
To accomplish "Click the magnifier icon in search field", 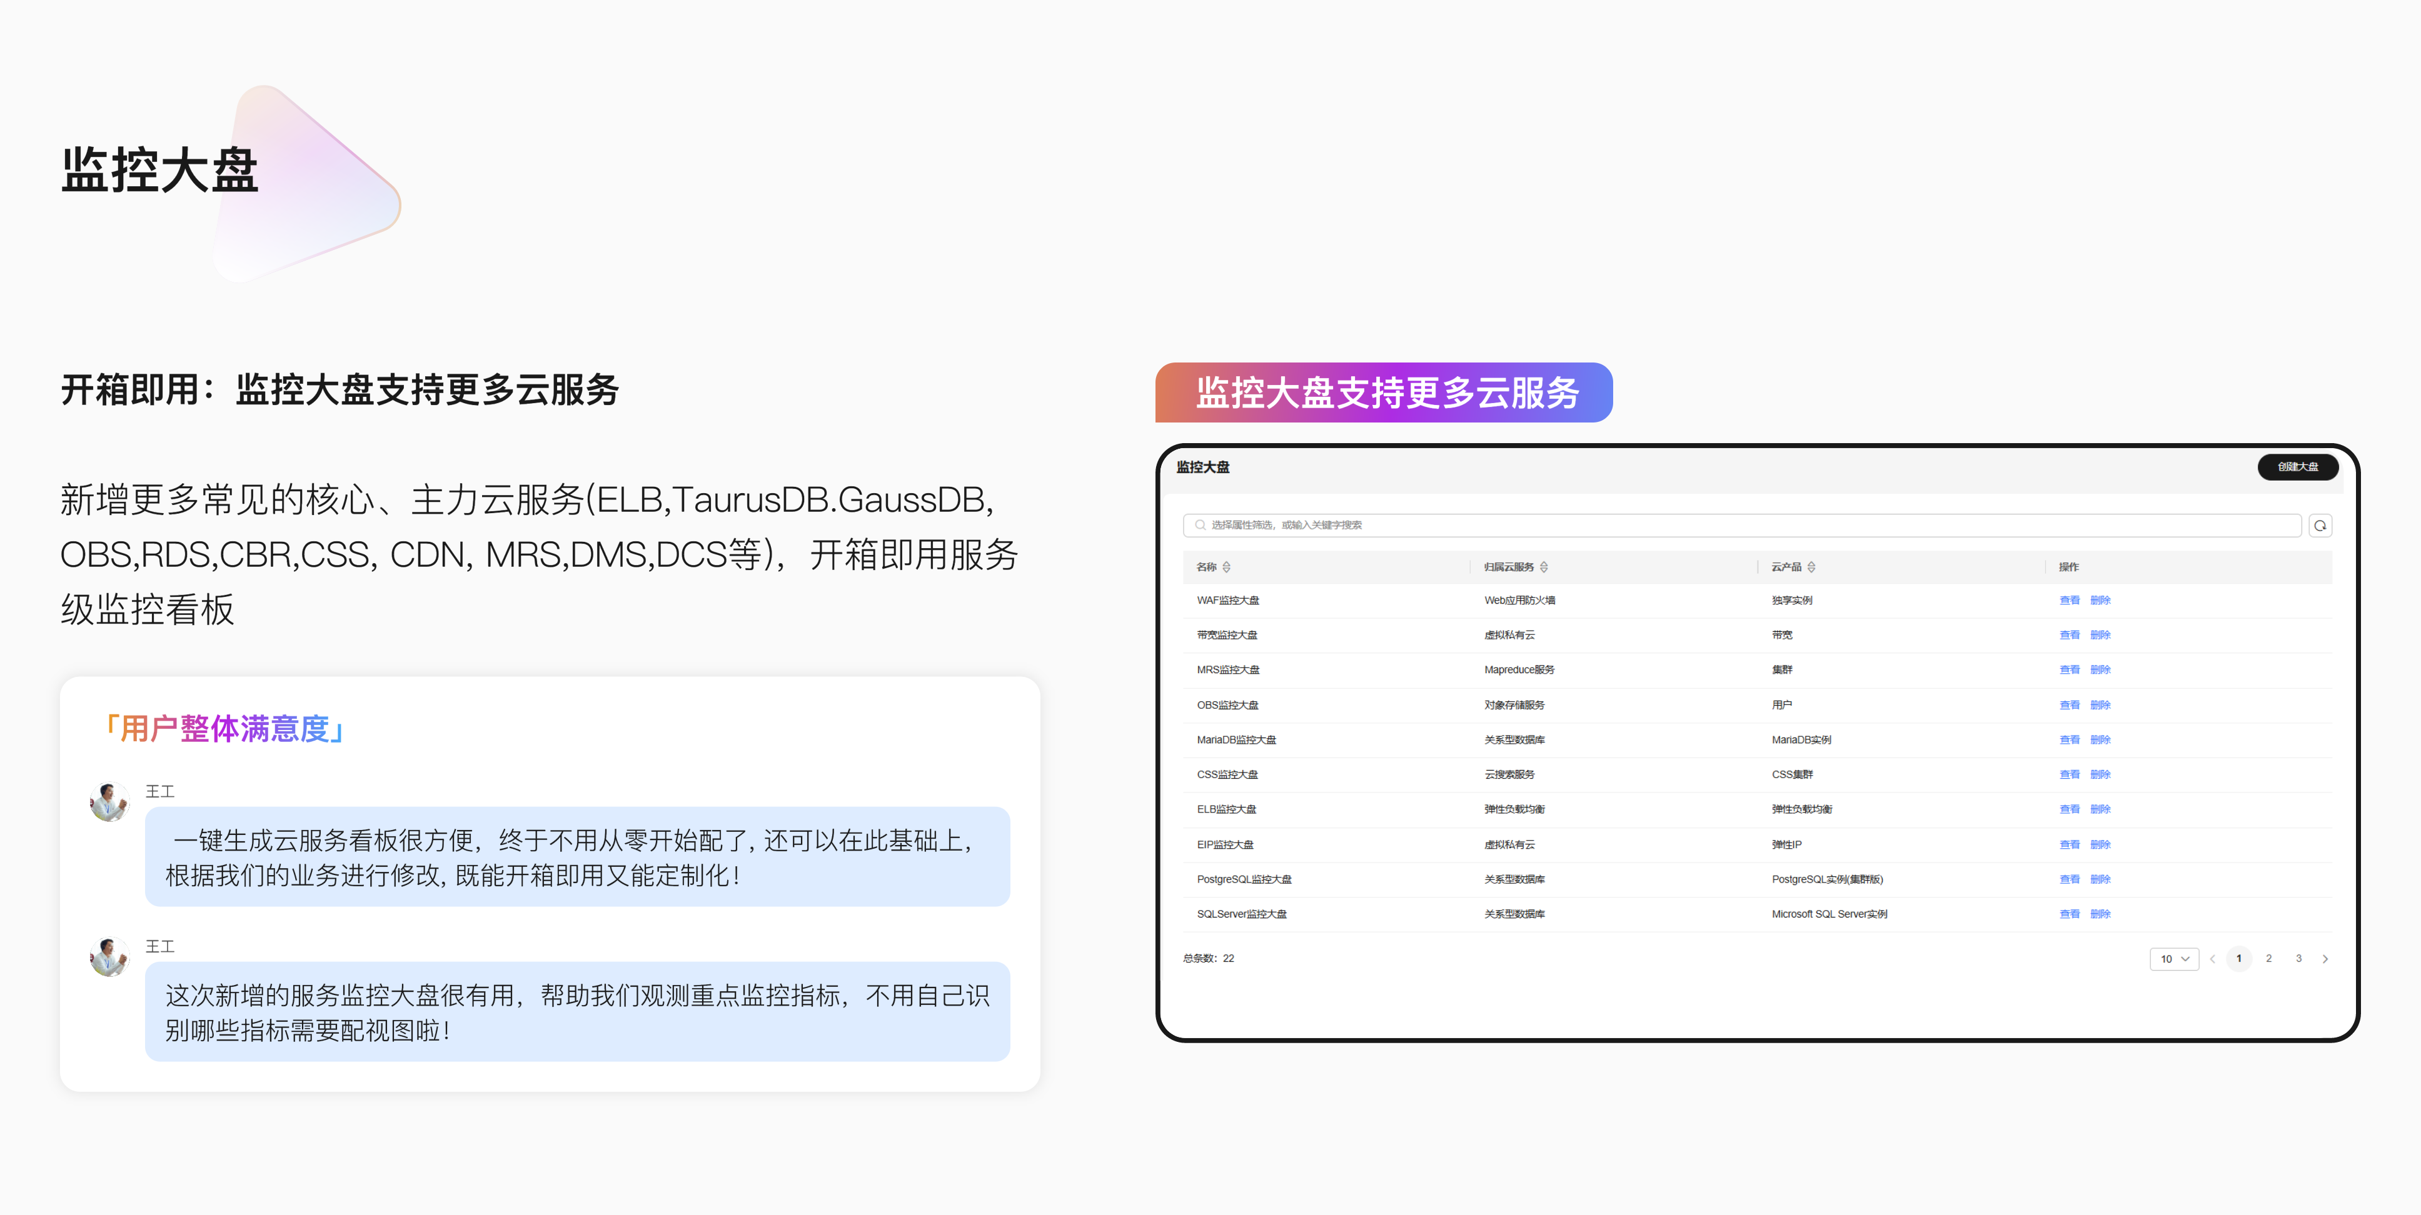I will pyautogui.click(x=1200, y=525).
